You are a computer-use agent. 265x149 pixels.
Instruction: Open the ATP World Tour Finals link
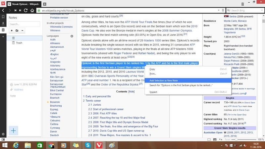138,22
